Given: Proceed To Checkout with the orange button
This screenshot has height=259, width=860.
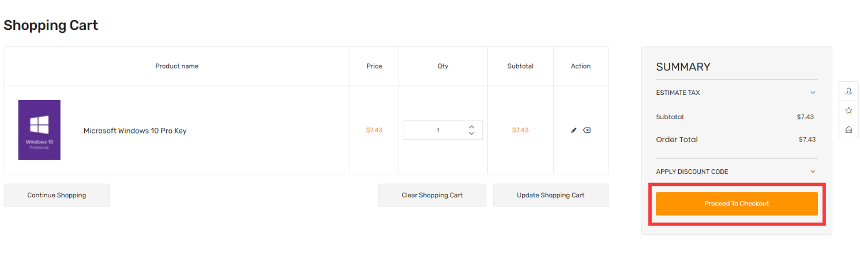Looking at the screenshot, I should point(737,204).
